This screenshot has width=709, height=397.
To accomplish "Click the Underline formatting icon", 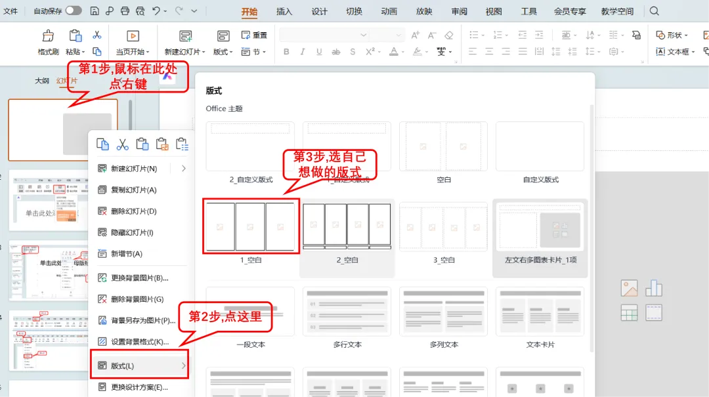I will 319,52.
